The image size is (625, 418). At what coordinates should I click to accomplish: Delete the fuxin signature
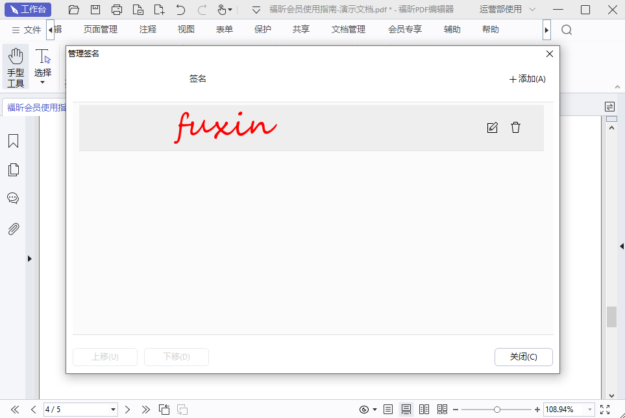click(x=516, y=128)
